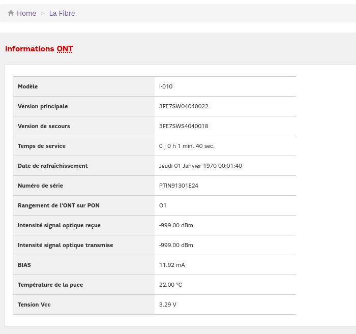Screen dimensions: 356x334
Task: Click the Version de secours label
Action: 44,126
